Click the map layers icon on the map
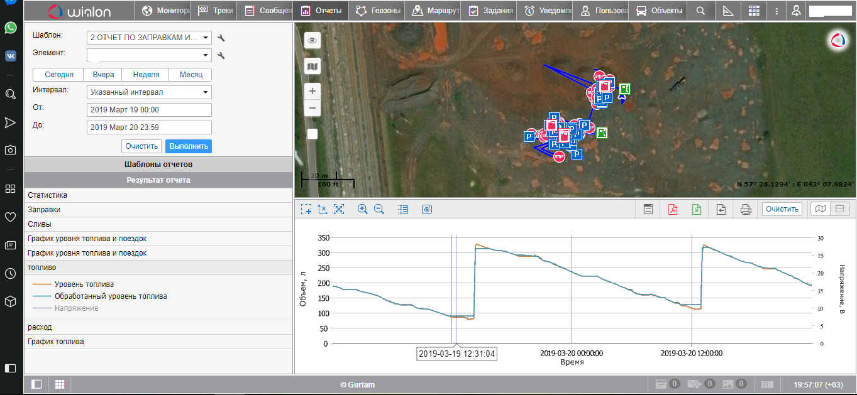Image resolution: width=857 pixels, height=395 pixels. (312, 66)
